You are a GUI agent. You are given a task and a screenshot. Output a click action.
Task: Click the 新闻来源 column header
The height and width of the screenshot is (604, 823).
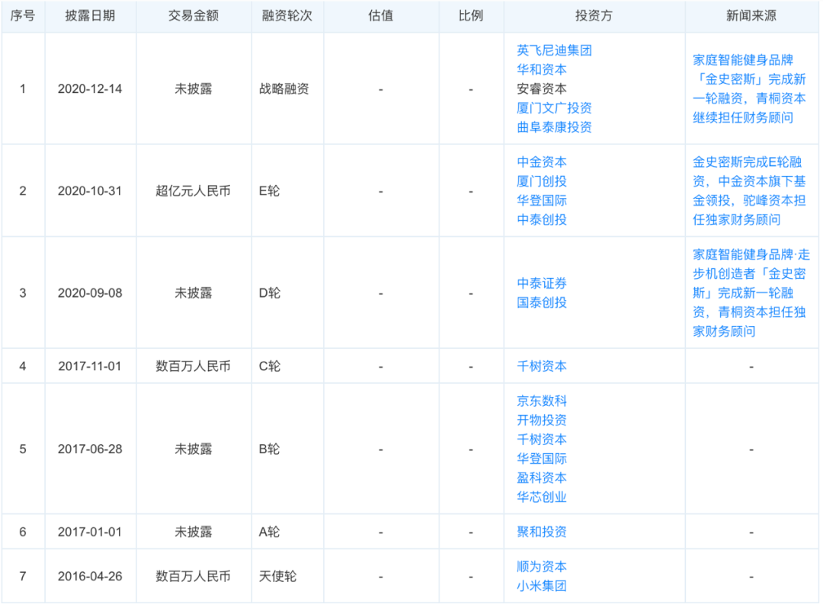(x=751, y=16)
